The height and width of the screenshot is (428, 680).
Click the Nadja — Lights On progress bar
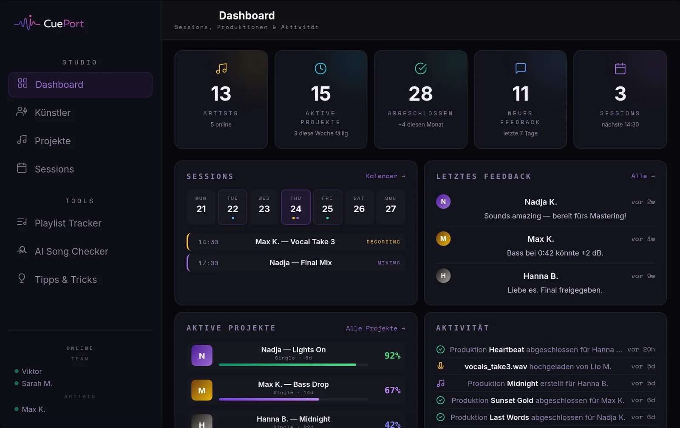click(x=293, y=365)
